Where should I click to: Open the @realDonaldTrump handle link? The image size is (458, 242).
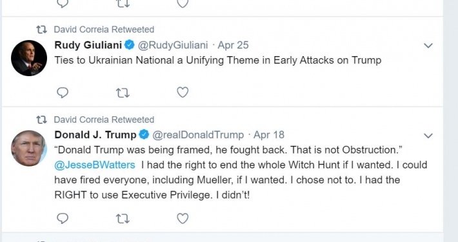(198, 135)
